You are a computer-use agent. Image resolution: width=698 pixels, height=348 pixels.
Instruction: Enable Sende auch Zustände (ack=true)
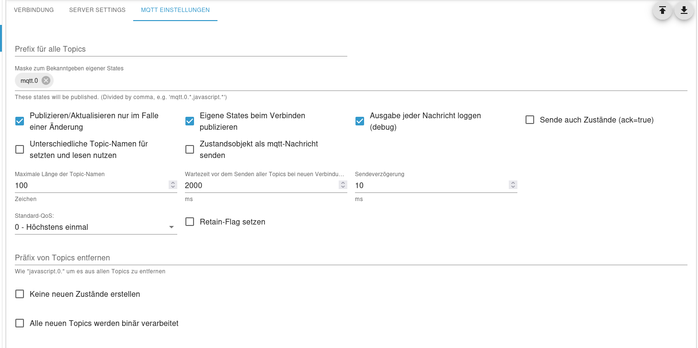pyautogui.click(x=530, y=120)
